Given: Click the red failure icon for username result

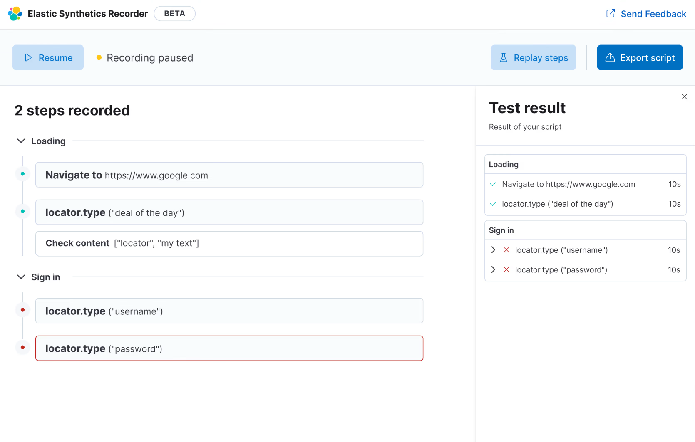Looking at the screenshot, I should (x=506, y=250).
